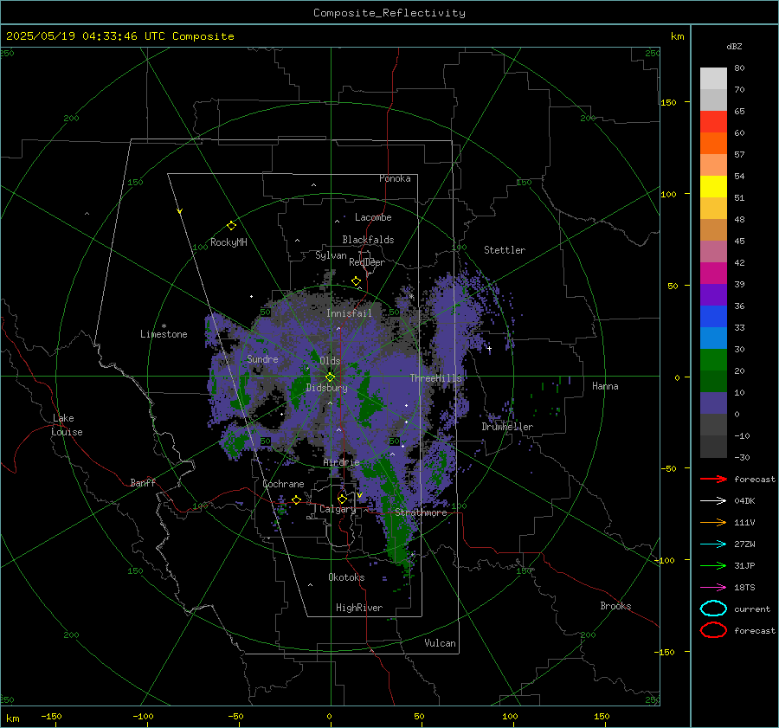
Task: Click the Calgary city label
Action: [x=338, y=509]
